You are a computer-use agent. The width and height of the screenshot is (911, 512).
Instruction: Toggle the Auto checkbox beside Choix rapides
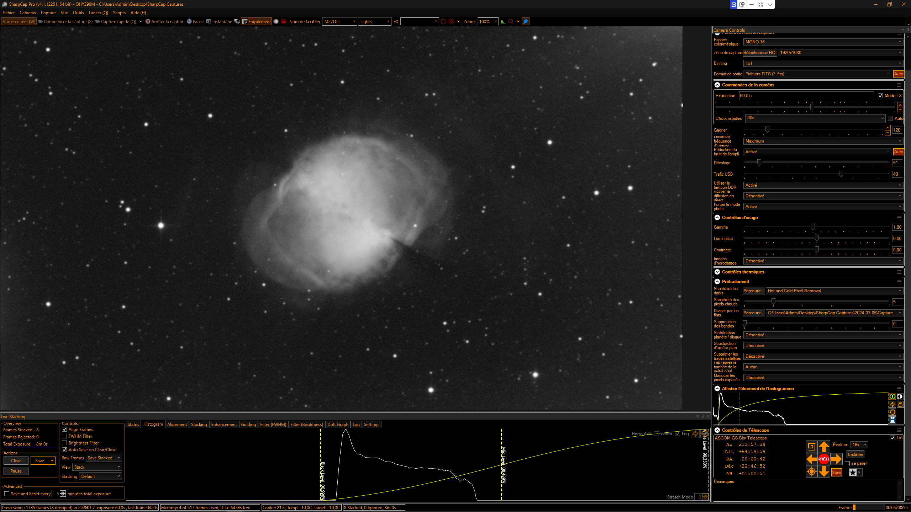coord(890,119)
